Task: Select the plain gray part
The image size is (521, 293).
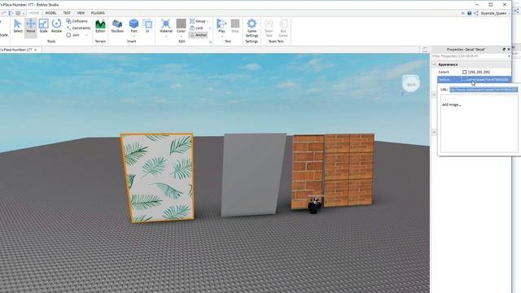Action: [253, 175]
